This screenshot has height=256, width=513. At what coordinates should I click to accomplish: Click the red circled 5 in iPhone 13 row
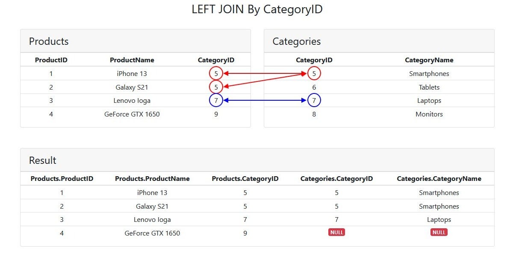tap(216, 73)
